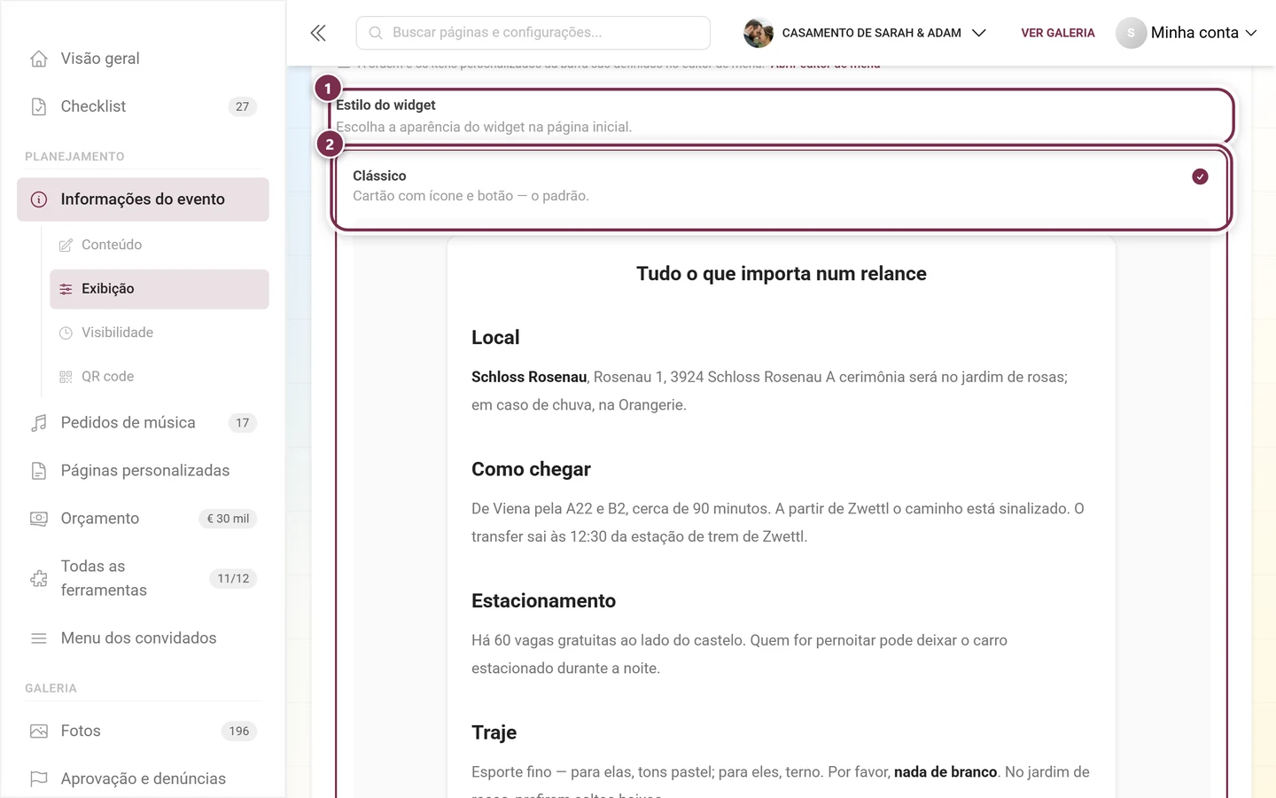Open the Checklist page
1276x798 pixels.
coord(143,106)
